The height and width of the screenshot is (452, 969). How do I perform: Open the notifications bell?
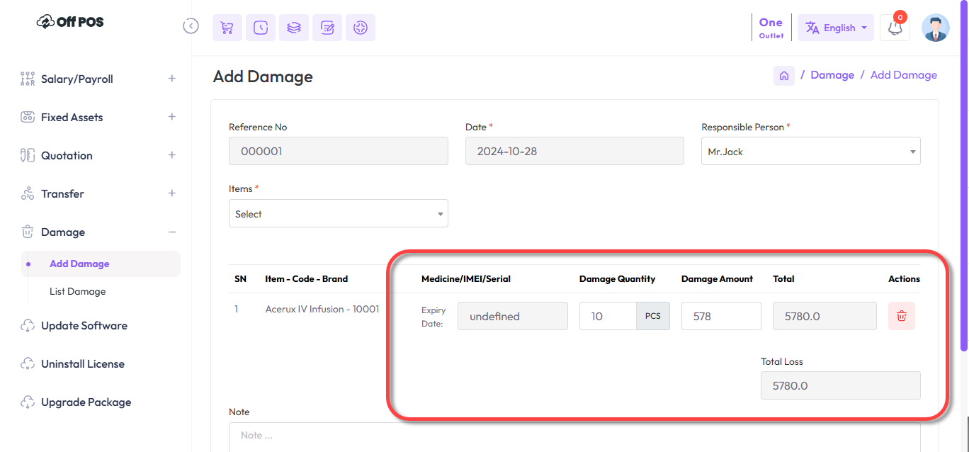pyautogui.click(x=895, y=28)
